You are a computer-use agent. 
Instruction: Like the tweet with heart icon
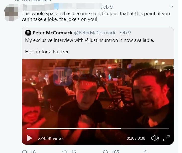105,151
